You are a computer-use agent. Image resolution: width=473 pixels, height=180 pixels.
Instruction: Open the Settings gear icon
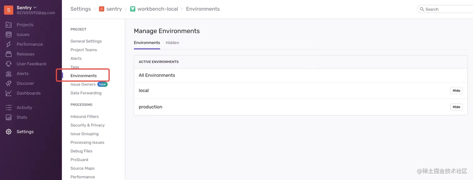(x=9, y=132)
